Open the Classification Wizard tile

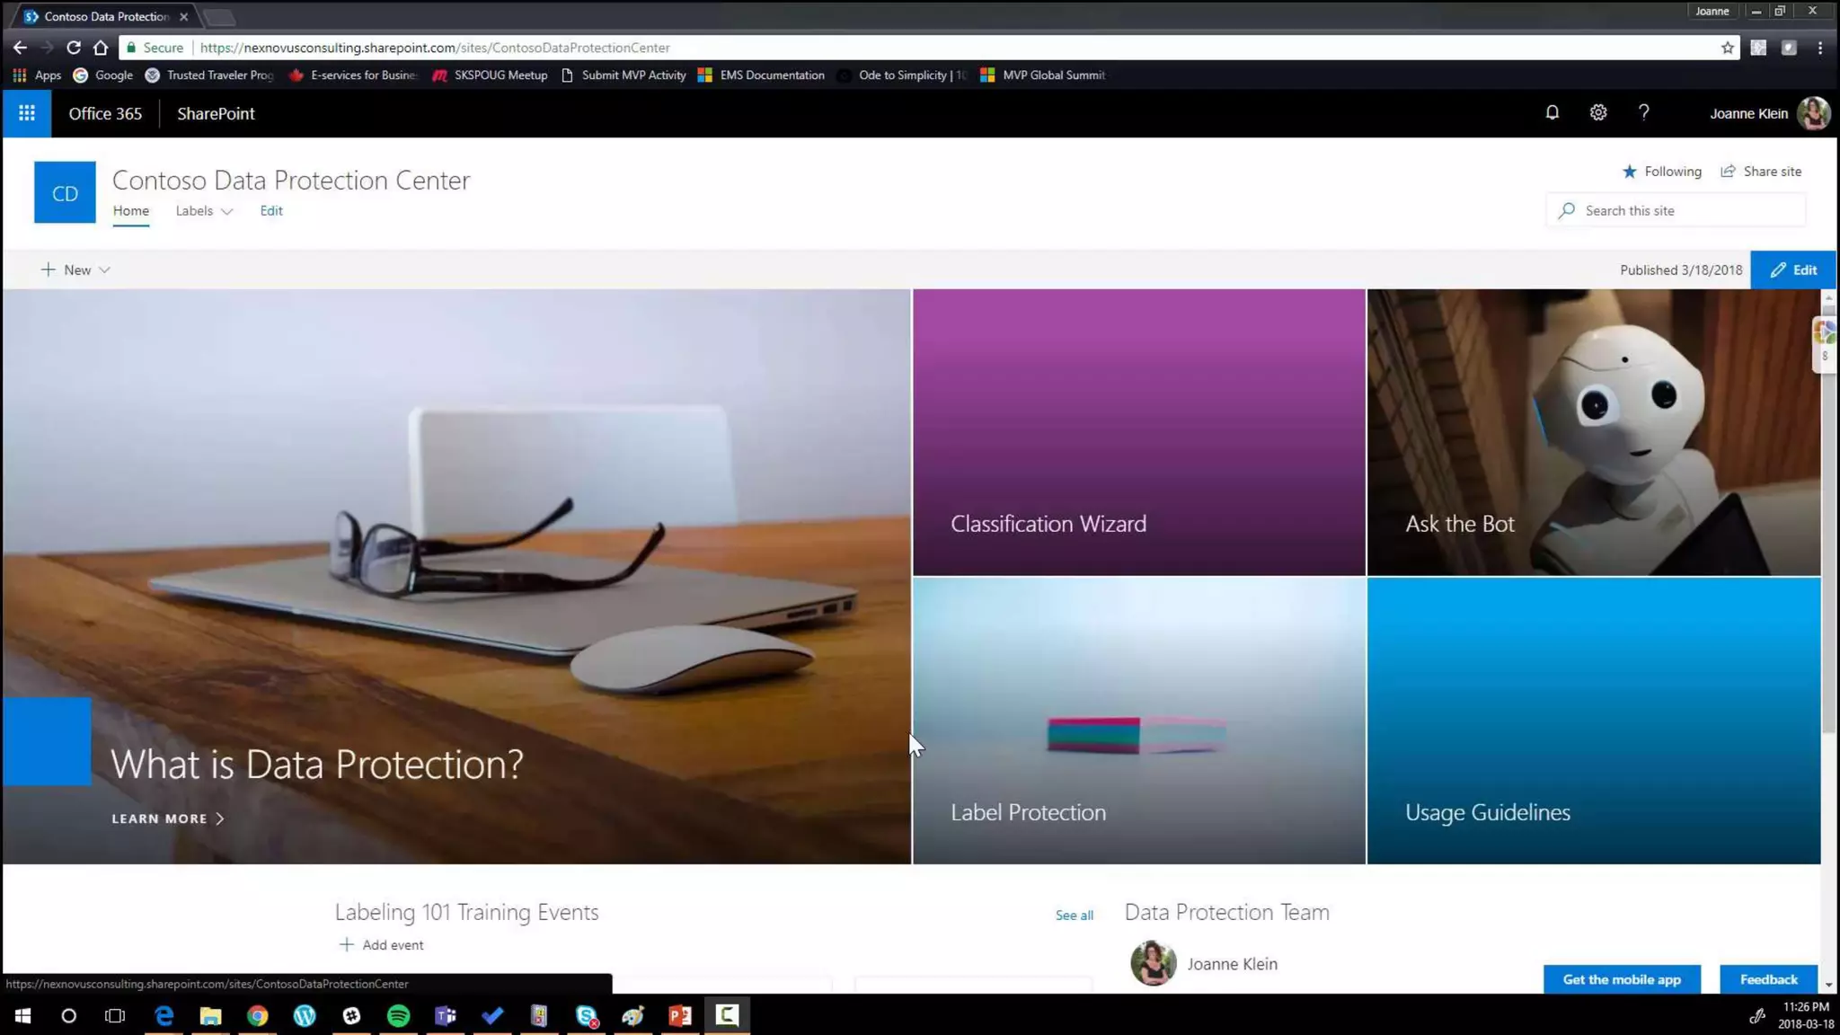point(1138,432)
